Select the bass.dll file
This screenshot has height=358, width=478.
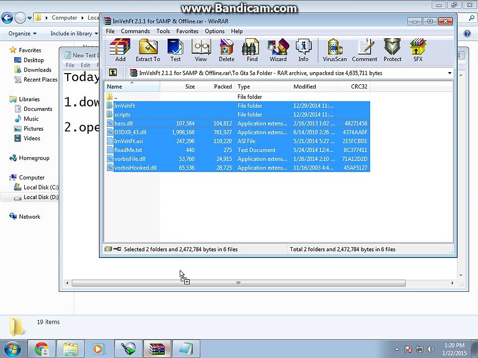(x=237, y=123)
